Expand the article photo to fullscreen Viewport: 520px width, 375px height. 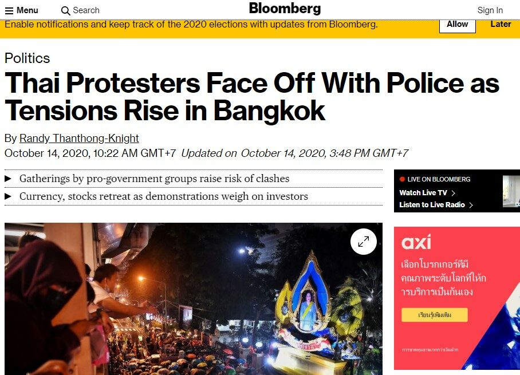(x=364, y=242)
